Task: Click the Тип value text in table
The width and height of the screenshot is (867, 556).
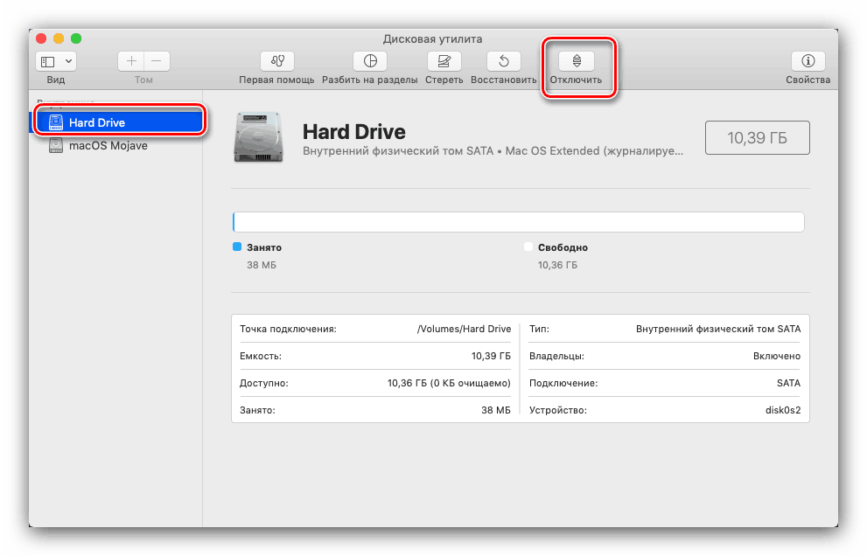Action: coord(718,329)
